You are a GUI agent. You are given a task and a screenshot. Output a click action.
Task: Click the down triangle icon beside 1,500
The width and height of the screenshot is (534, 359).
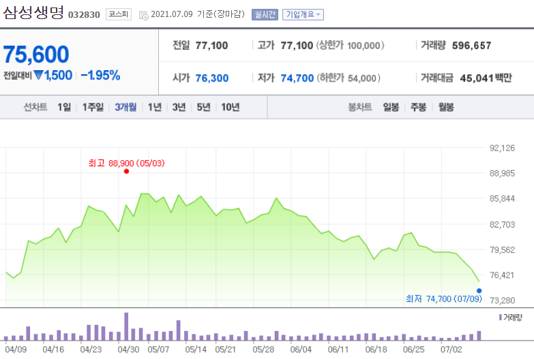39,74
